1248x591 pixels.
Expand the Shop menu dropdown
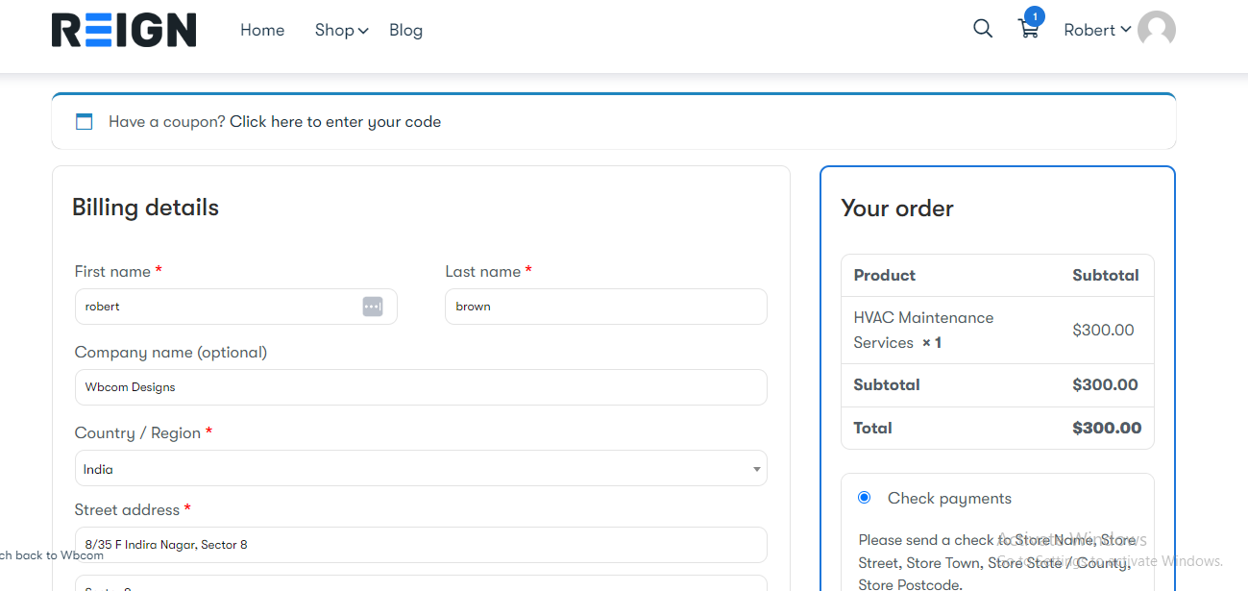(x=341, y=31)
